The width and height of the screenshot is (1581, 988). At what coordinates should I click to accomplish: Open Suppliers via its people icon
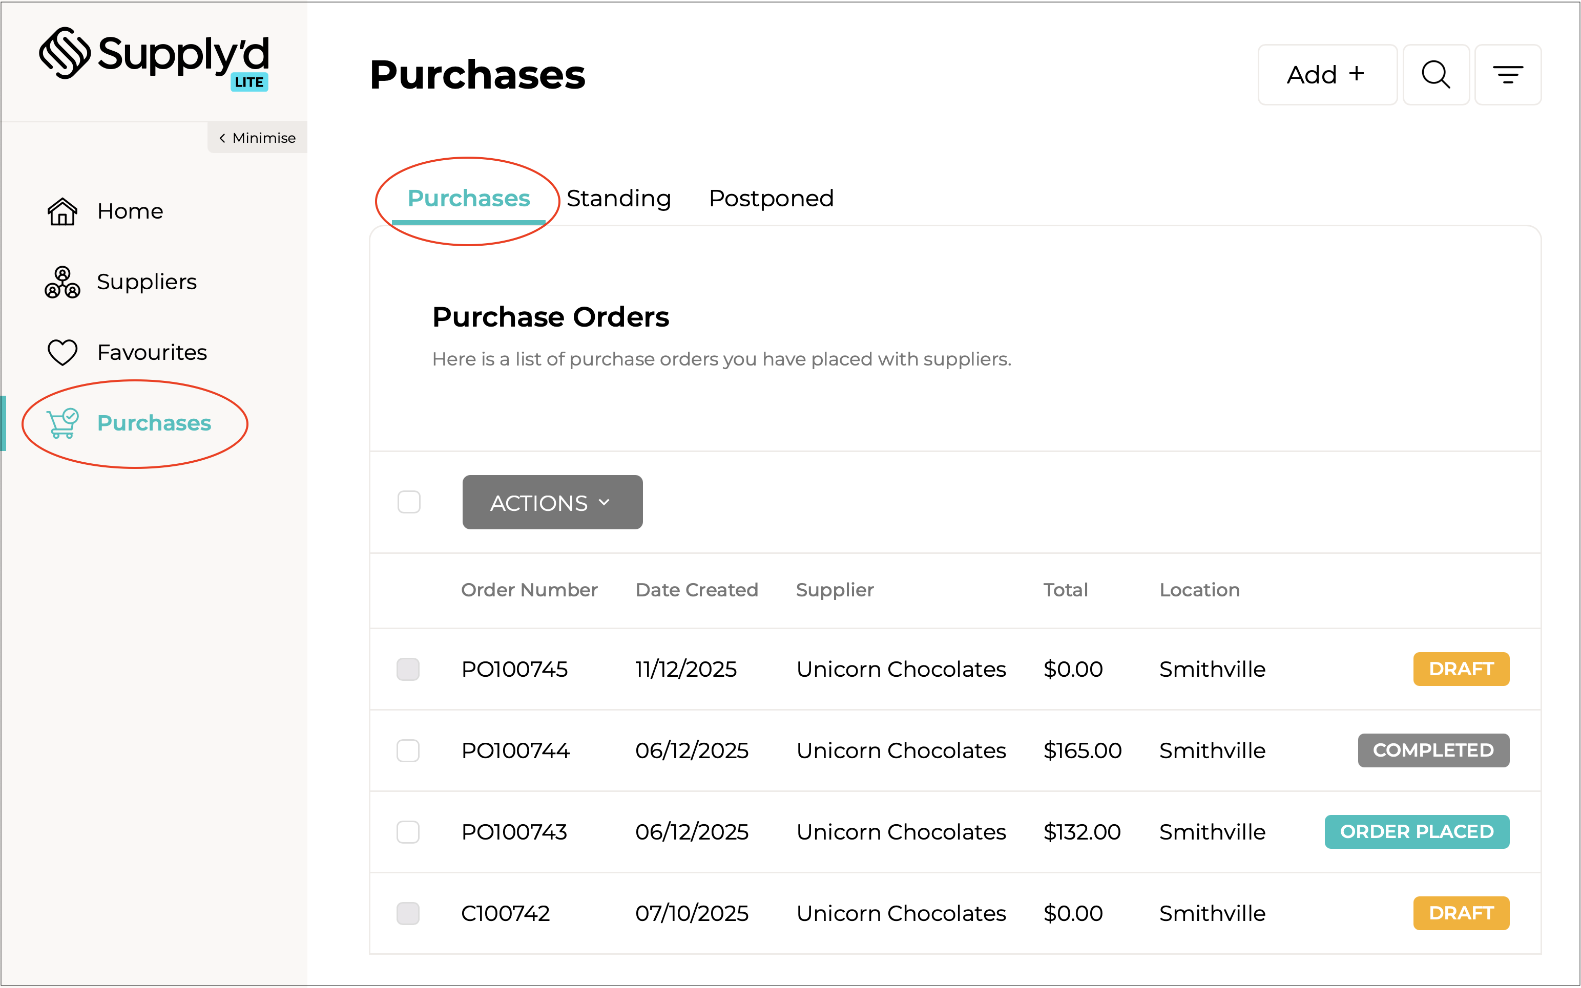pos(62,282)
